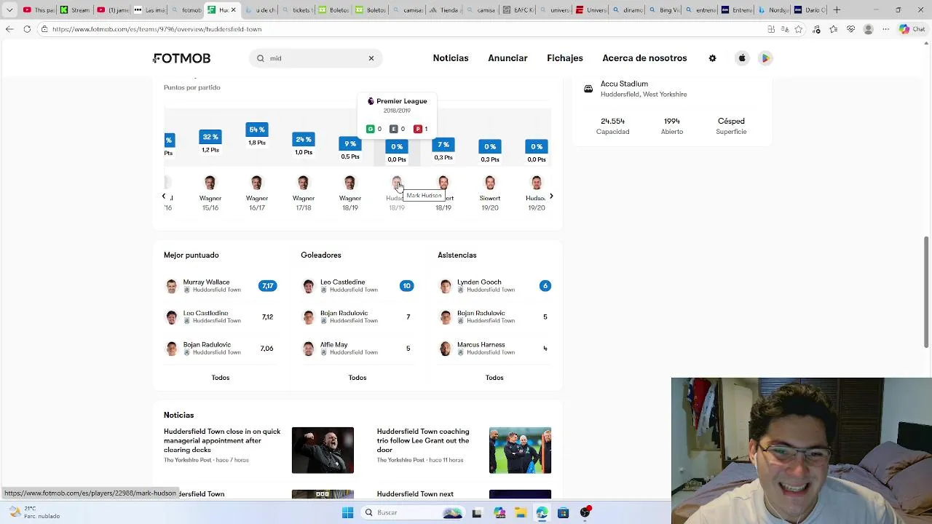Switch to the EAFC tab
Viewport: 932px width, 524px height.
pos(518,10)
